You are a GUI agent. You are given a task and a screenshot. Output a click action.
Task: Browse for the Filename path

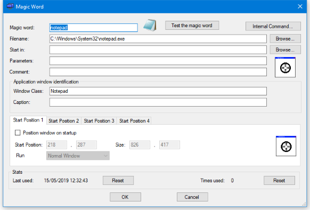pos(285,39)
